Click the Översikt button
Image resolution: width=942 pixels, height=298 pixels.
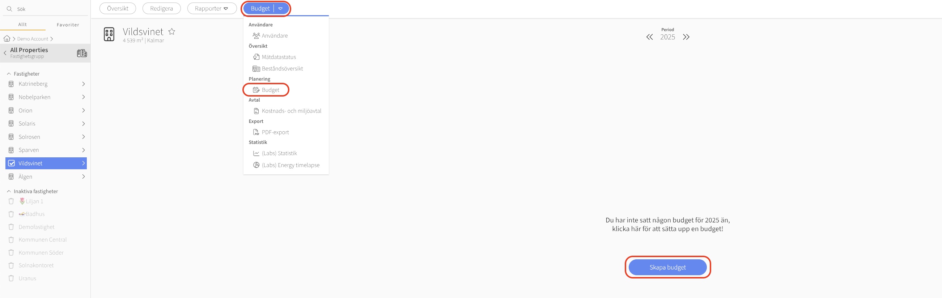(x=117, y=8)
